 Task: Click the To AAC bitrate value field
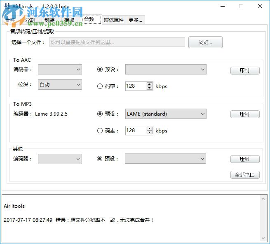(136, 86)
